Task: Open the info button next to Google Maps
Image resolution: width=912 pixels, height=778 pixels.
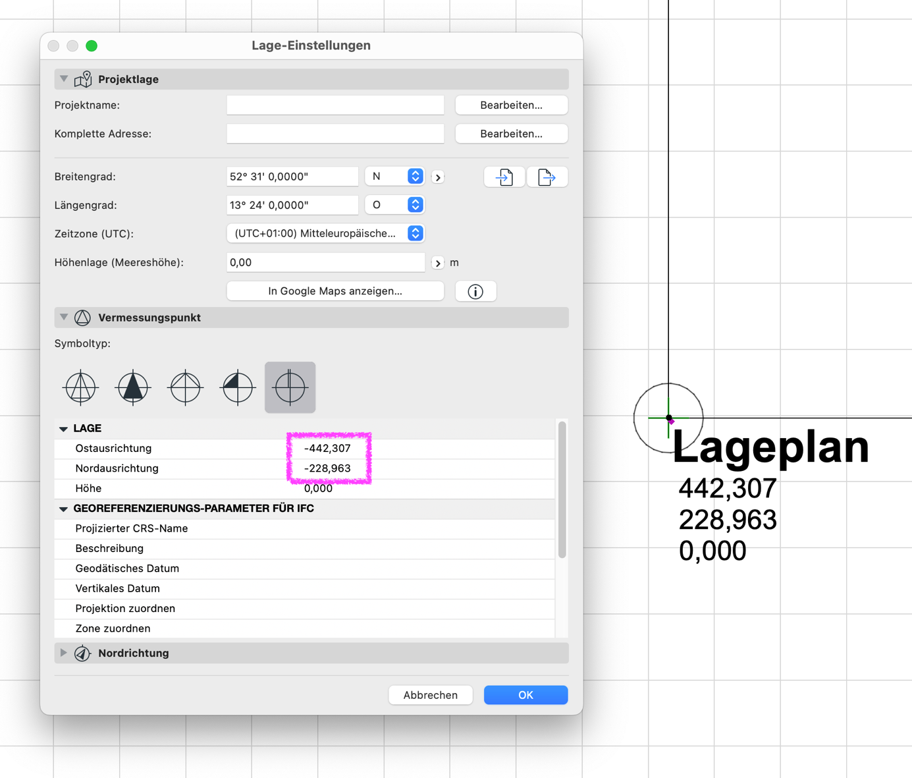Action: point(475,291)
